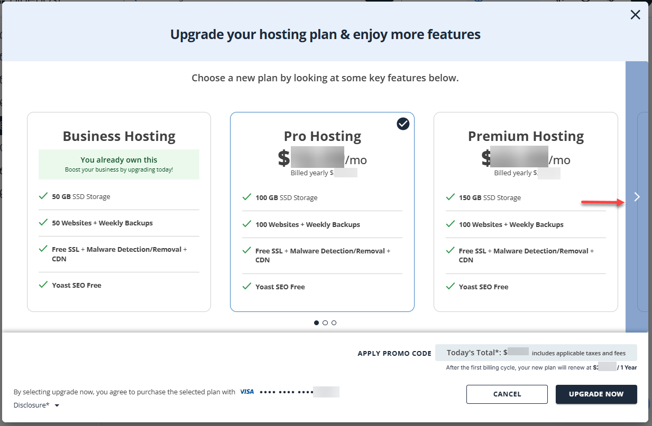The image size is (652, 426).
Task: Toggle selection of the Pro Hosting plan
Action: click(x=322, y=211)
